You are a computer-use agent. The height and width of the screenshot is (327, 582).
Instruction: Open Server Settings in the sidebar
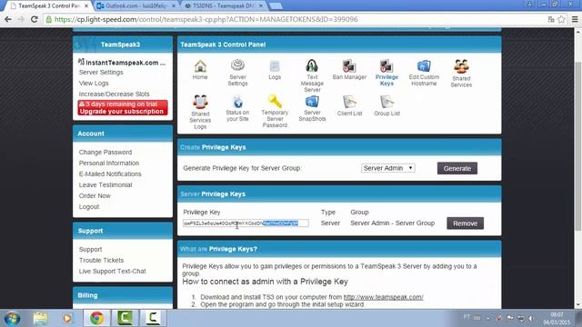click(x=101, y=73)
